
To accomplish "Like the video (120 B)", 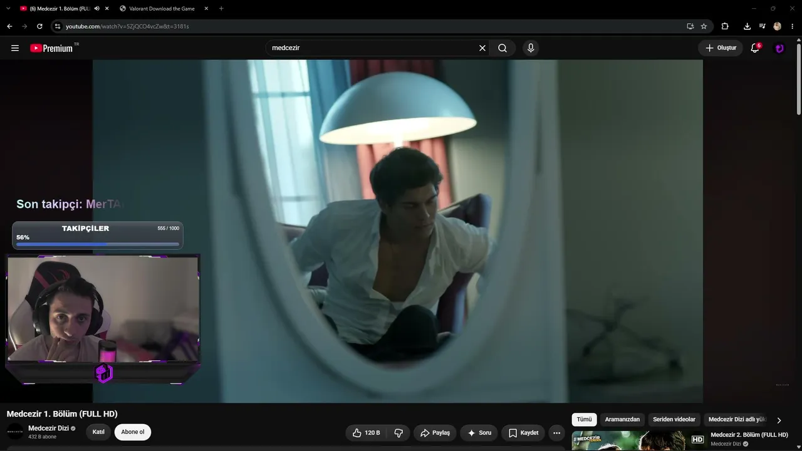I will point(366,433).
